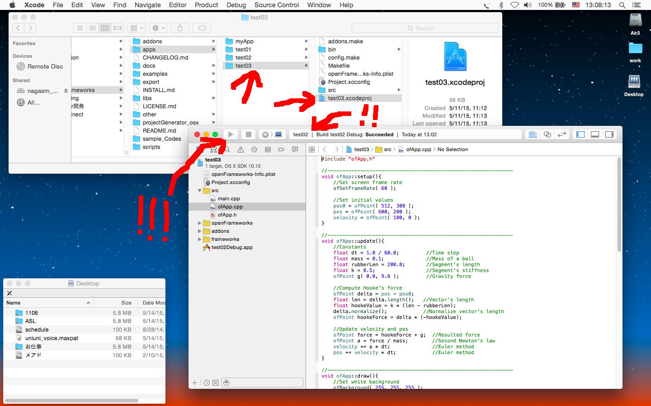Open the Issue navigator warning icon
This screenshot has height=406, width=651.
pos(241,149)
